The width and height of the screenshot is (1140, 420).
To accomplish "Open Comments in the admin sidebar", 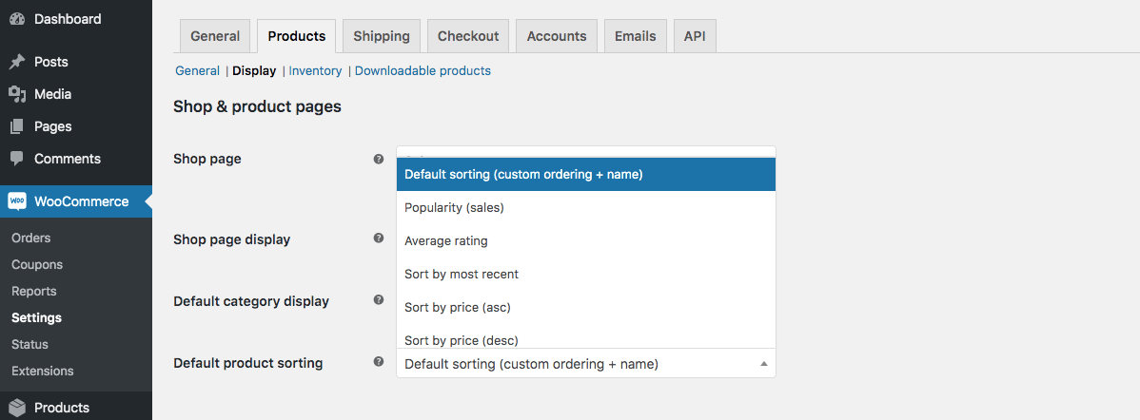I will tap(68, 159).
